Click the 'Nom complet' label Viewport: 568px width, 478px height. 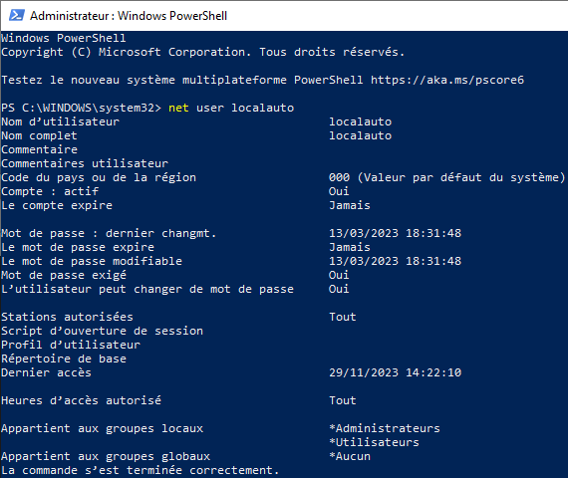click(39, 135)
